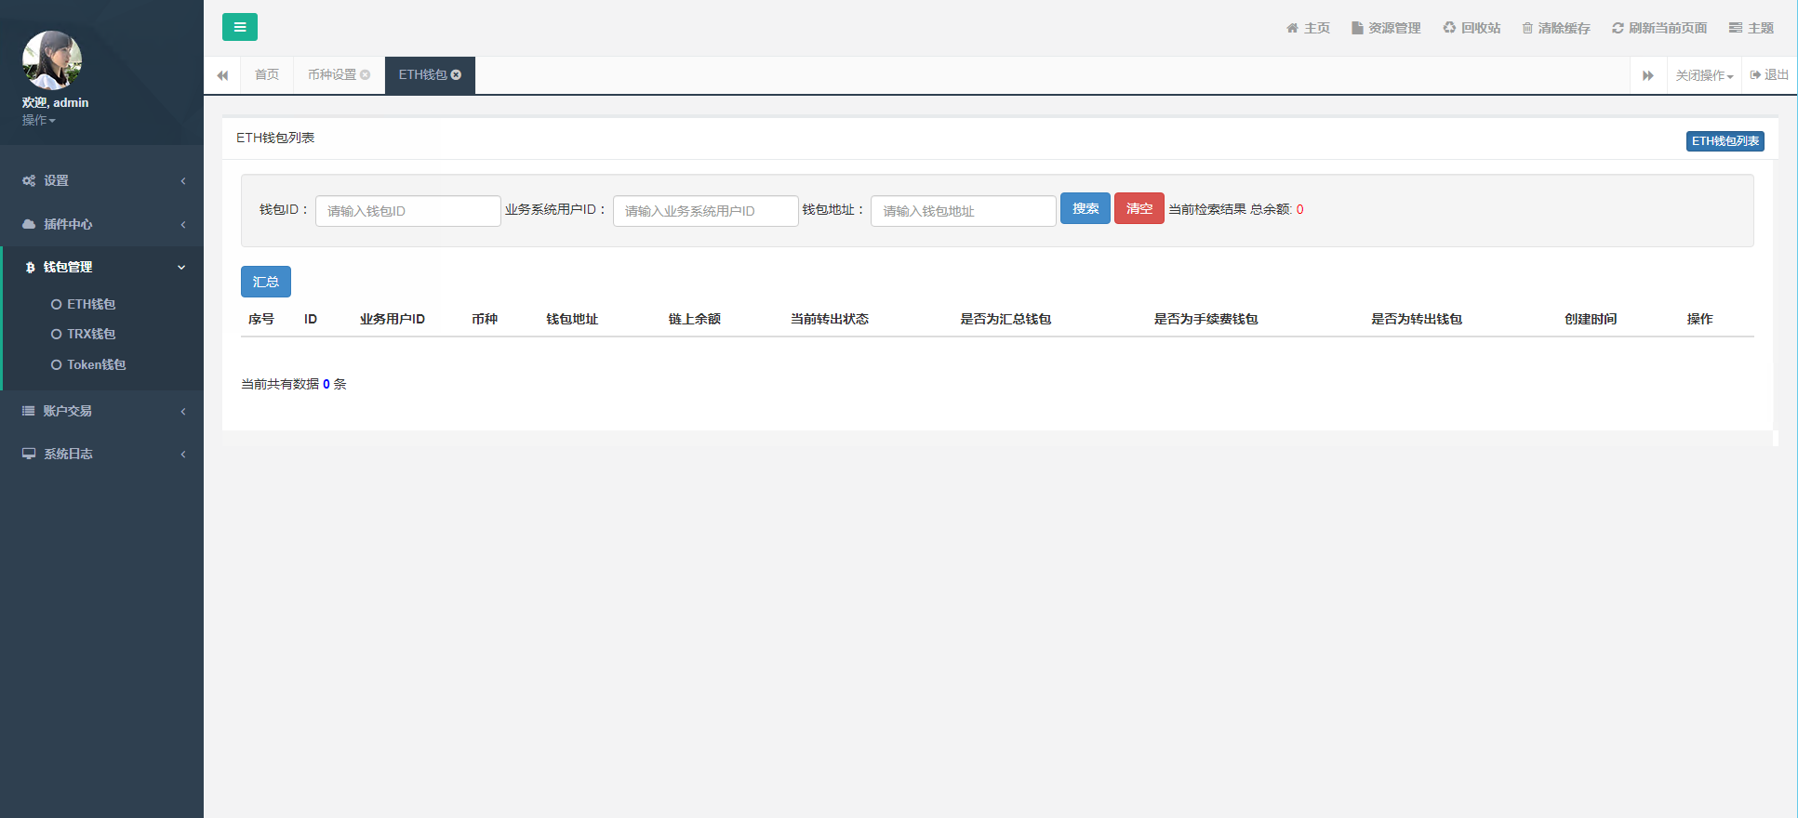This screenshot has width=1798, height=818.
Task: Click the 业务用户ID column header
Action: click(x=393, y=319)
